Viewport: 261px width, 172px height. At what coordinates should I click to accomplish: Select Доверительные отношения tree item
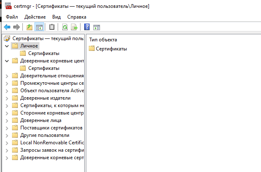(52, 76)
